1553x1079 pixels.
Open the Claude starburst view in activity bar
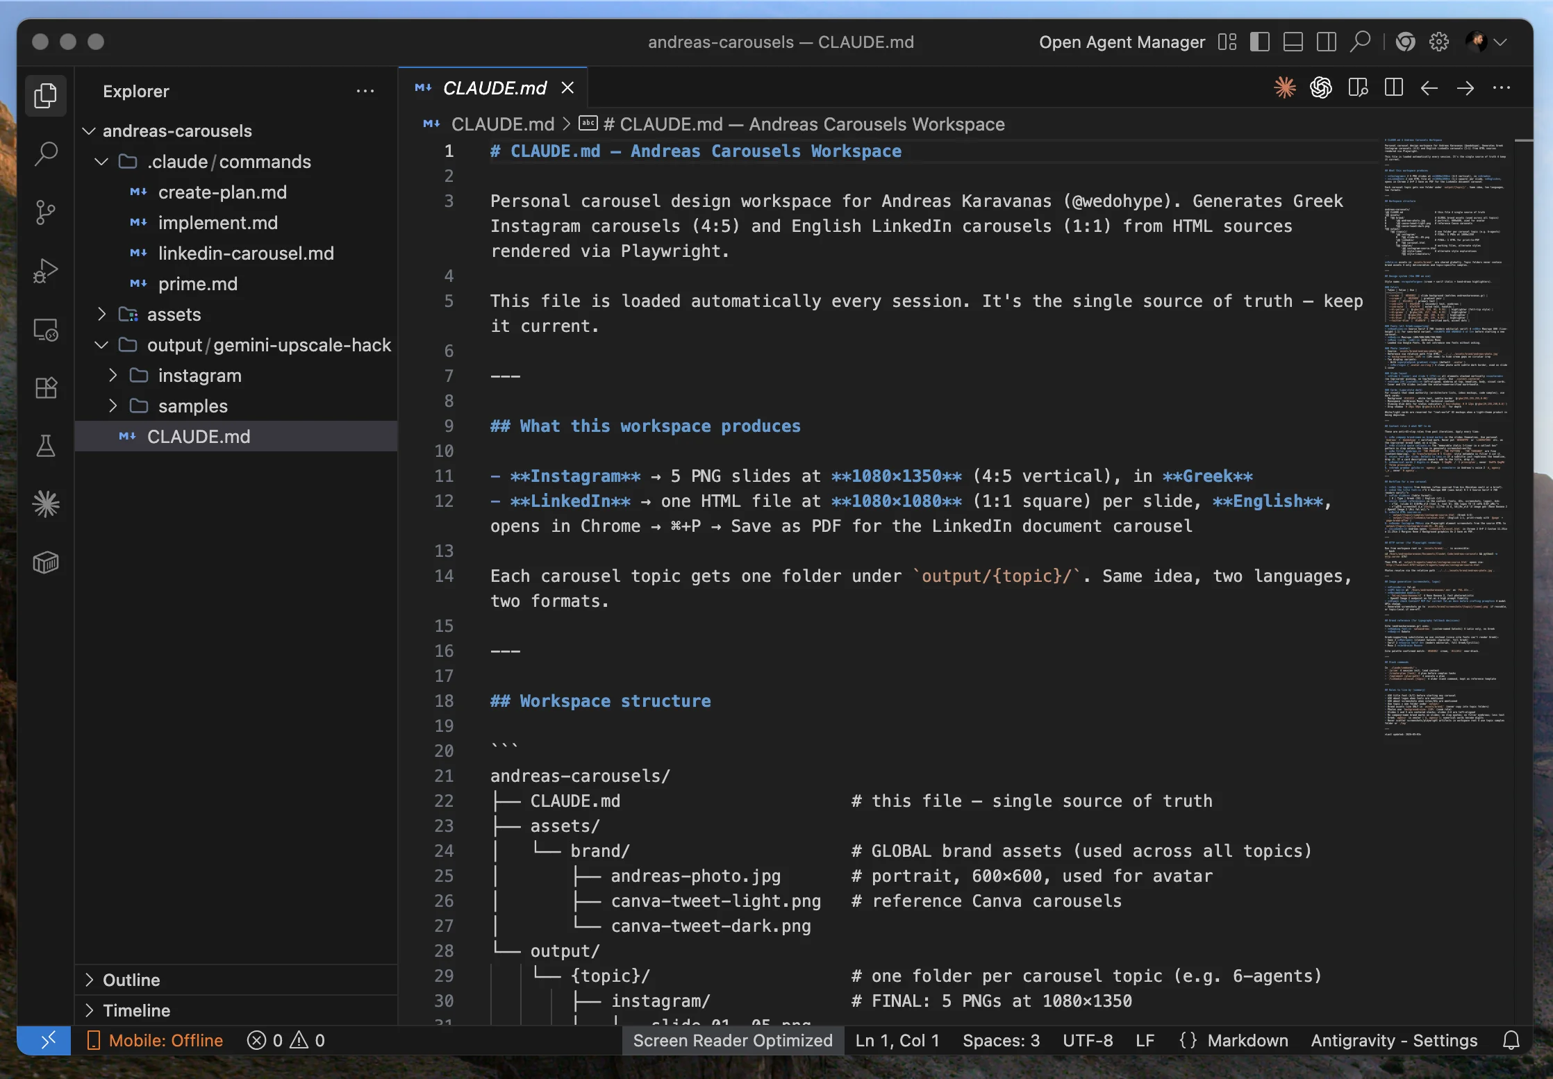[46, 504]
